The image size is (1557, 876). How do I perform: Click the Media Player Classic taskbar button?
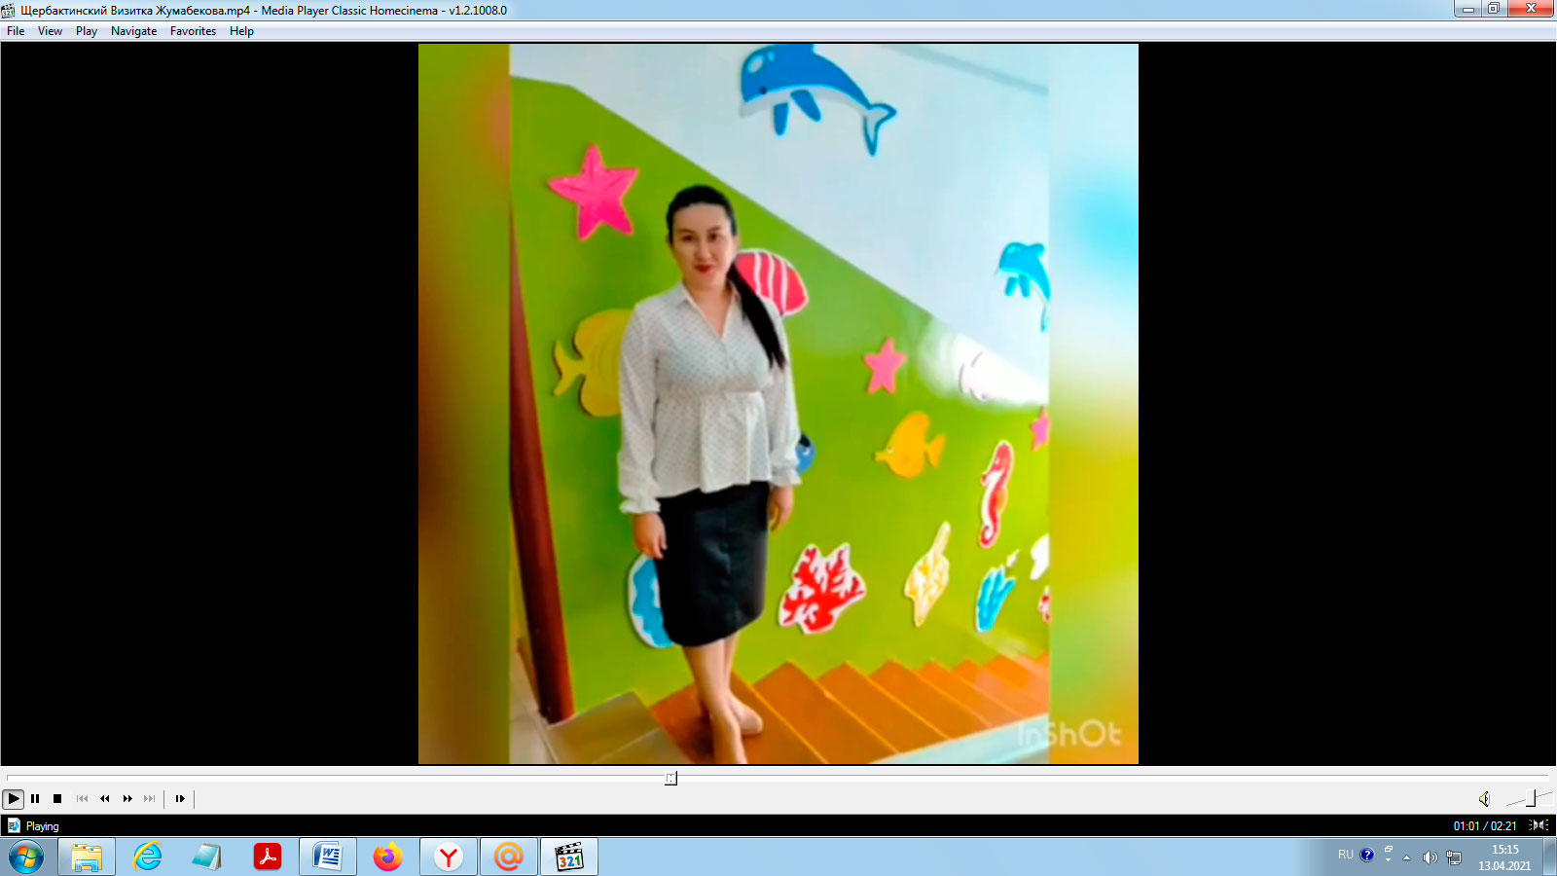[x=569, y=858]
